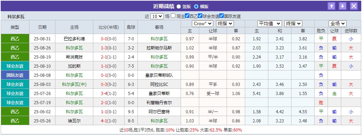Click the 科尔多瓦 team title above table
This screenshot has height=135, width=363.
[16, 17]
